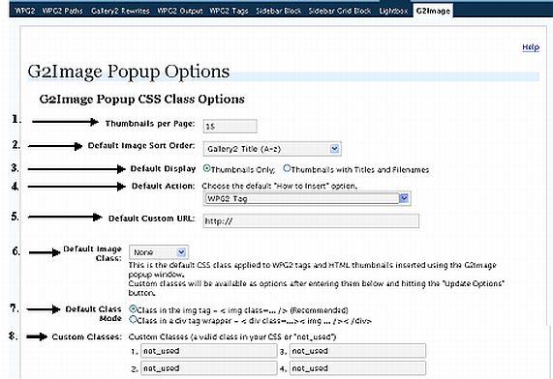Click the Default Class Mode label

[94, 313]
